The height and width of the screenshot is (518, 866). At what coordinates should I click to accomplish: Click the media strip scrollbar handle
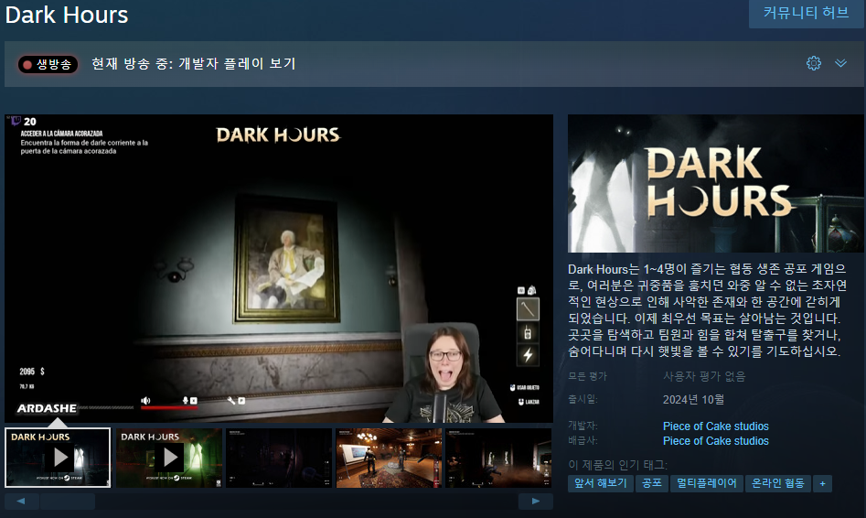click(68, 502)
